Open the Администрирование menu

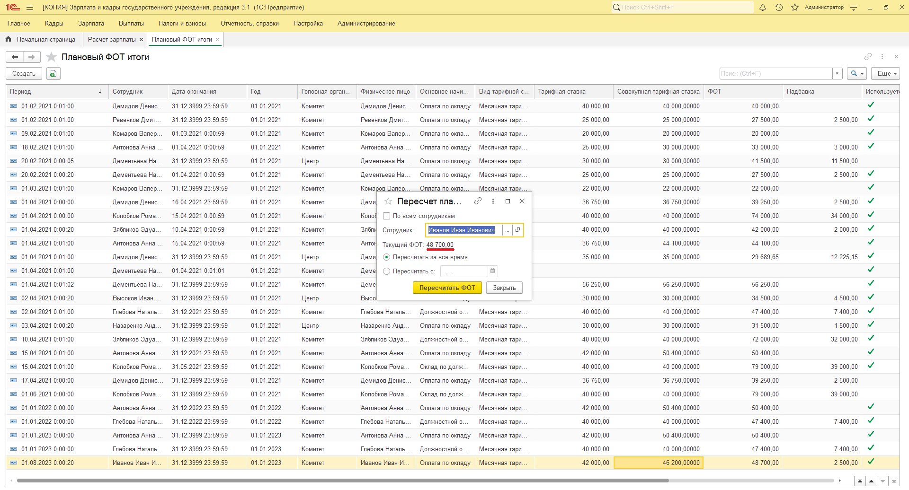click(366, 23)
